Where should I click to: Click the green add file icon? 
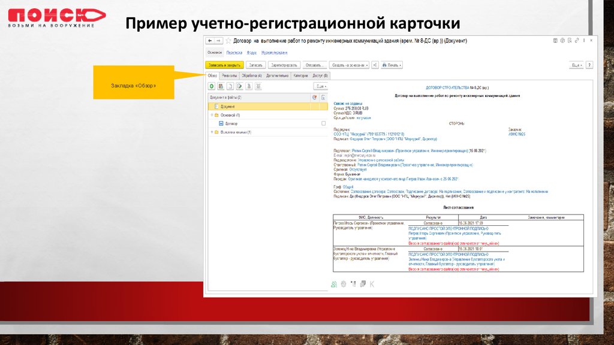212,86
